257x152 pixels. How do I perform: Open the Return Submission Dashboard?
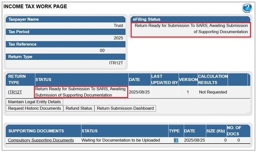pyautogui.click(x=125, y=108)
